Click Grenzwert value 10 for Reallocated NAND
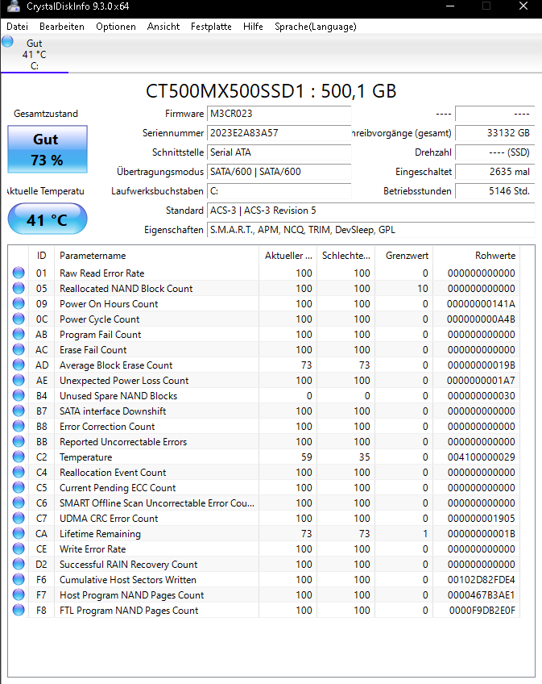Screen dimensions: 542x684 [423, 289]
